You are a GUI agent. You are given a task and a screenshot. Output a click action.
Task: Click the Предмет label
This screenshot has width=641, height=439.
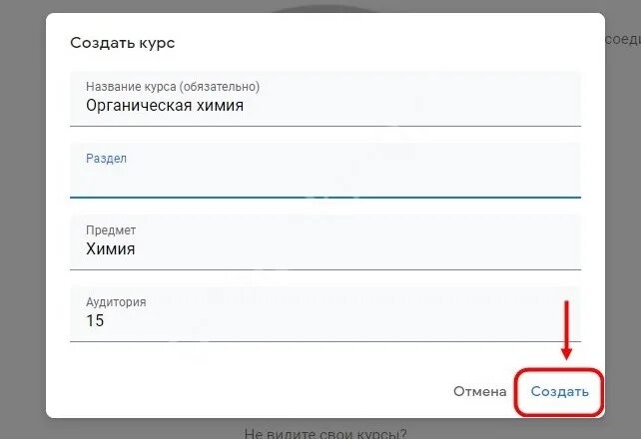point(111,230)
